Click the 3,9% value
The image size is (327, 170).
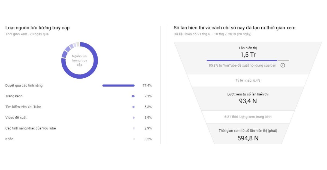(x=148, y=118)
